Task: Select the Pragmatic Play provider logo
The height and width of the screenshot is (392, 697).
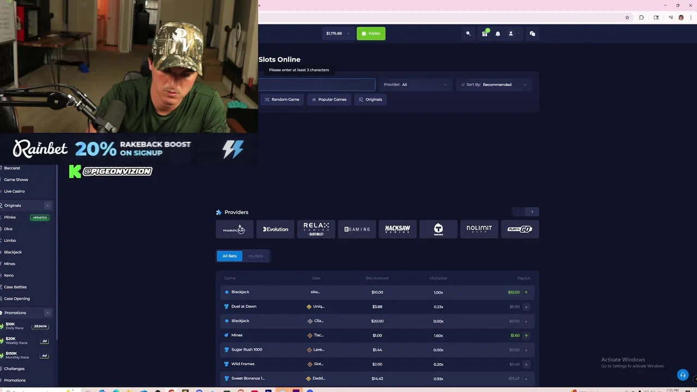Action: point(234,229)
